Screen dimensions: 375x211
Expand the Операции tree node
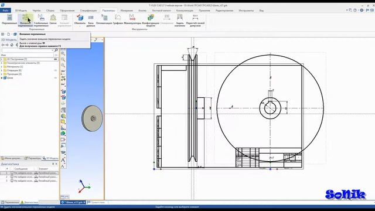(2, 70)
